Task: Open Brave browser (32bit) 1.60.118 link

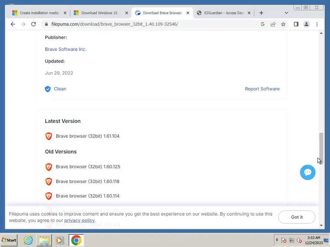Action: pos(88,181)
